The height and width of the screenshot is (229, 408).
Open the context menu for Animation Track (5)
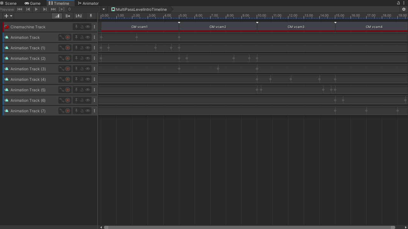click(x=94, y=89)
